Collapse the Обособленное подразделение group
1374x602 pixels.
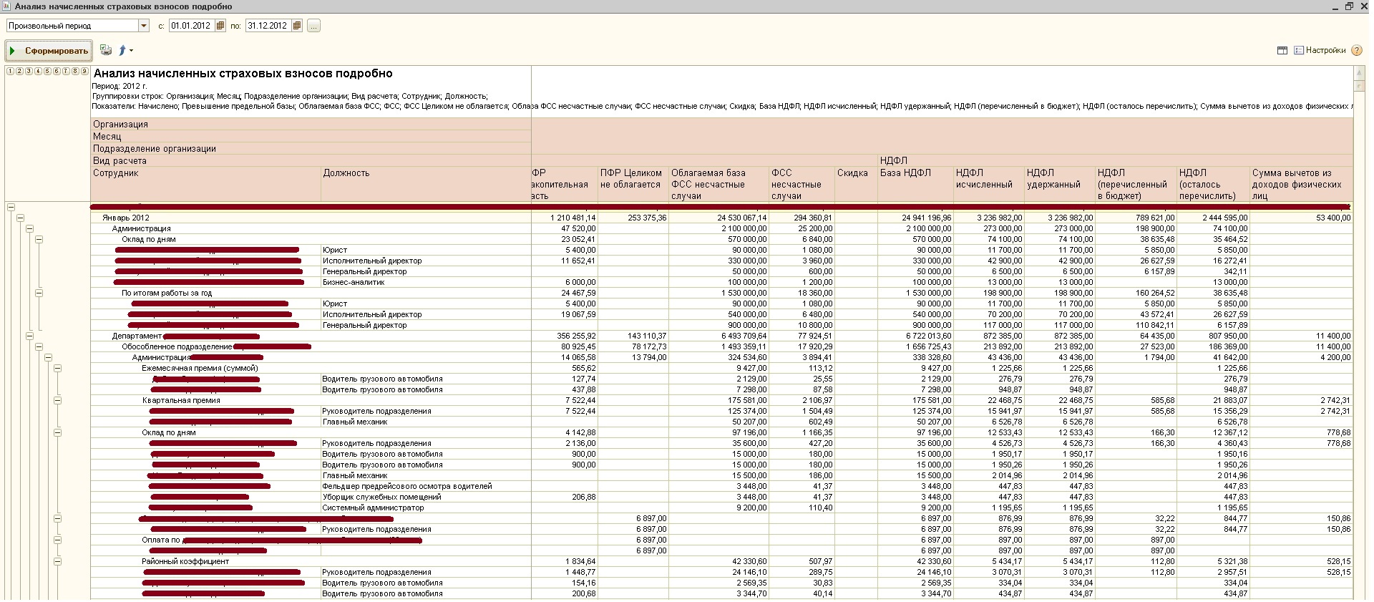[x=39, y=346]
